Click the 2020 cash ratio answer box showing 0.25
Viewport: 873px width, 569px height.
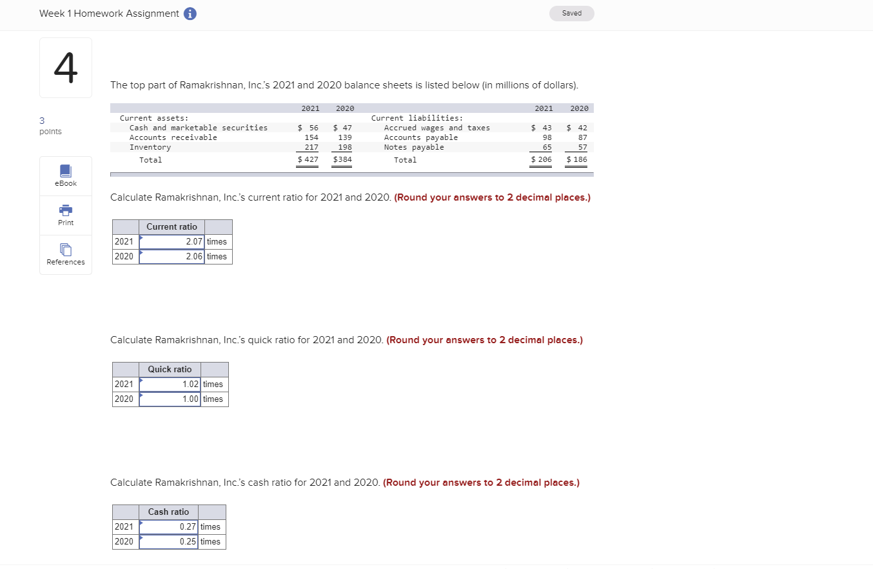point(169,542)
